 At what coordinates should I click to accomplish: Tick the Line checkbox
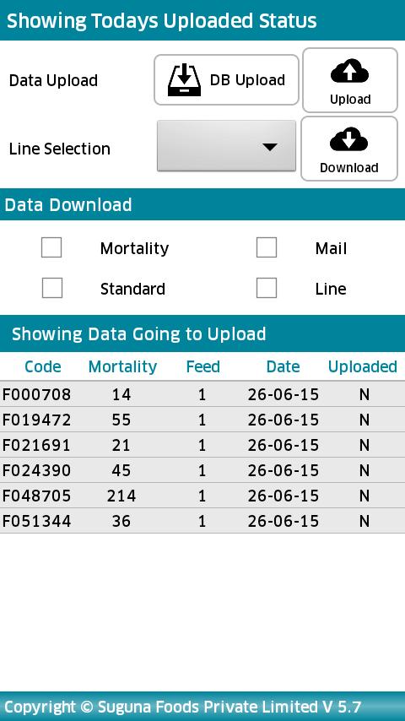pos(267,288)
